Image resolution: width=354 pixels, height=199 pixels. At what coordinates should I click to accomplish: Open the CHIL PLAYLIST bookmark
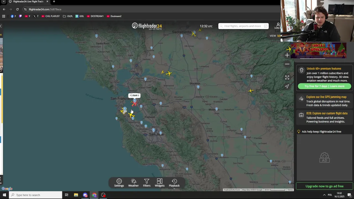click(x=50, y=16)
